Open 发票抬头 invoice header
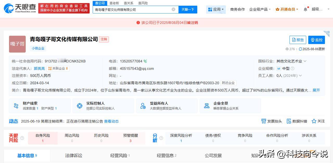 click(272, 121)
